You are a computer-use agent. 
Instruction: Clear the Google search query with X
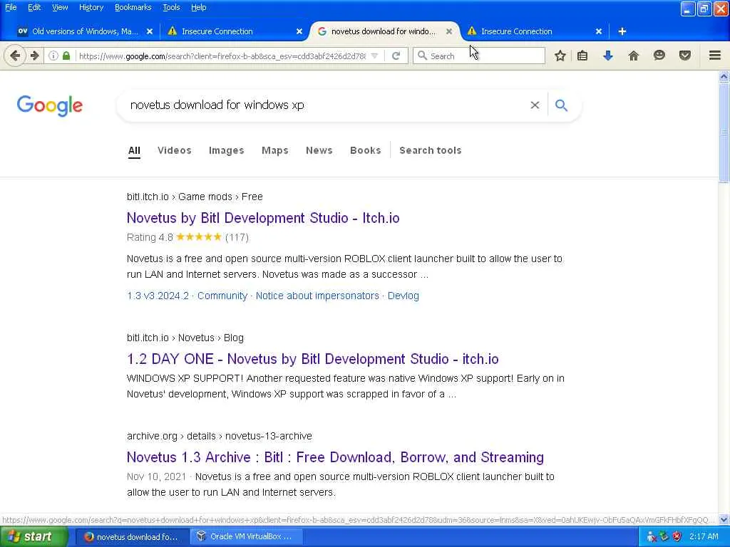coord(535,105)
